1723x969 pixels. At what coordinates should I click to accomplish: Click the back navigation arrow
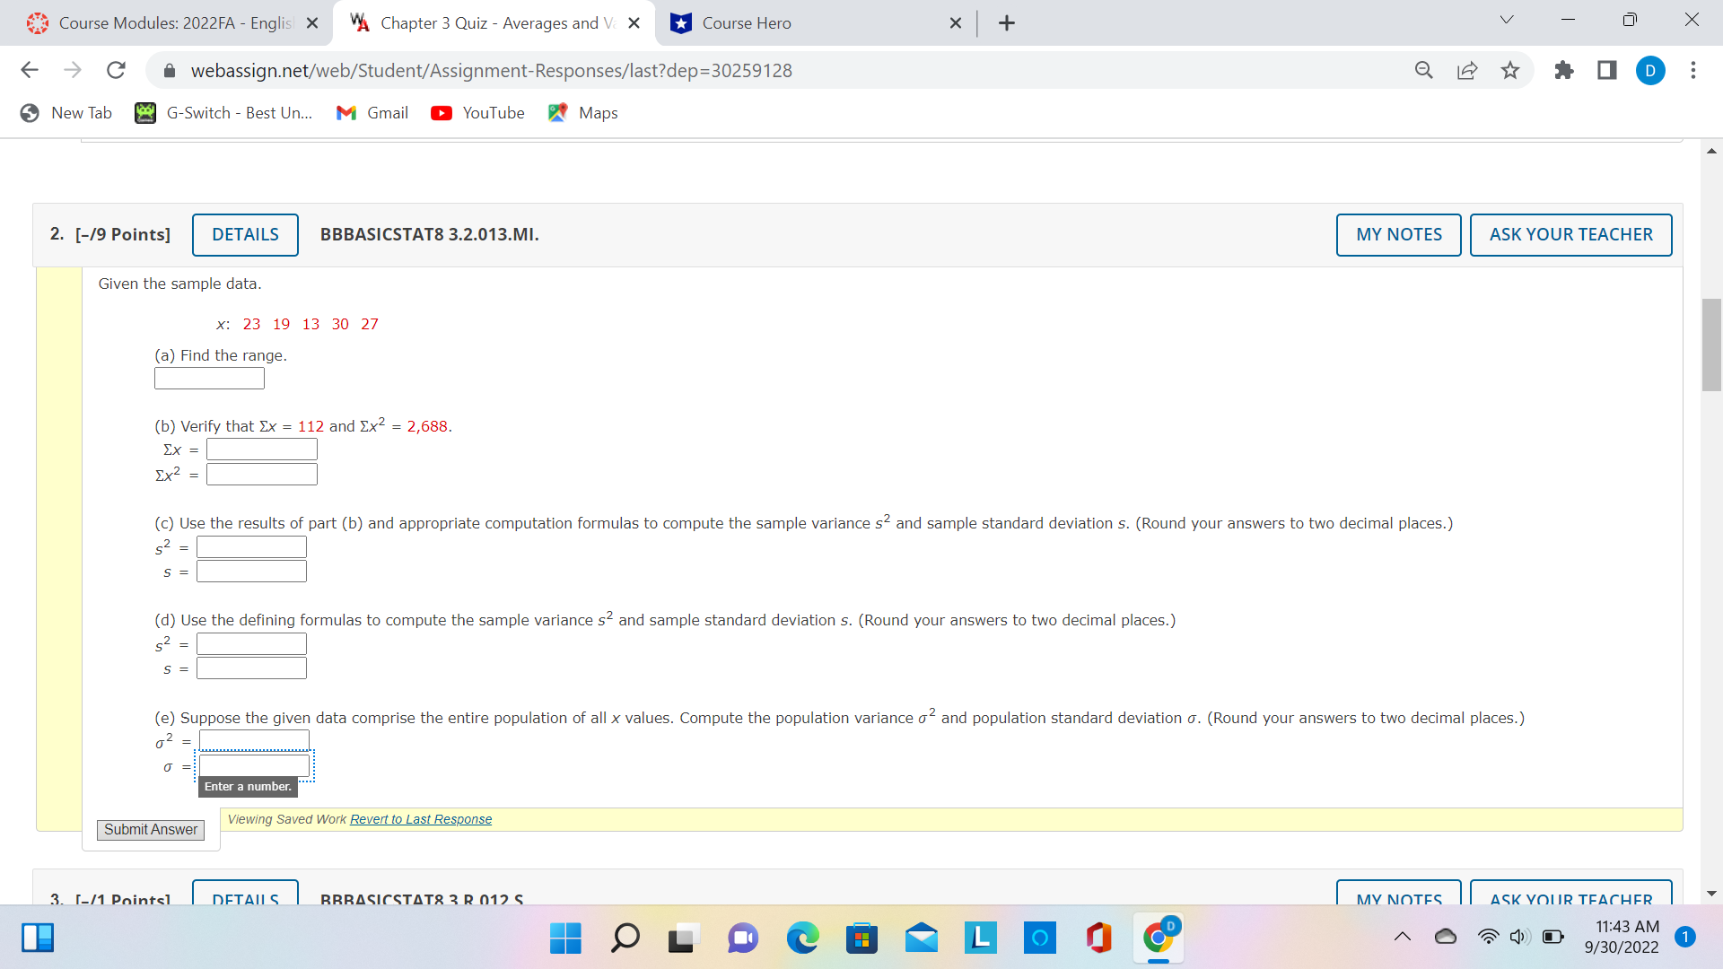point(30,70)
